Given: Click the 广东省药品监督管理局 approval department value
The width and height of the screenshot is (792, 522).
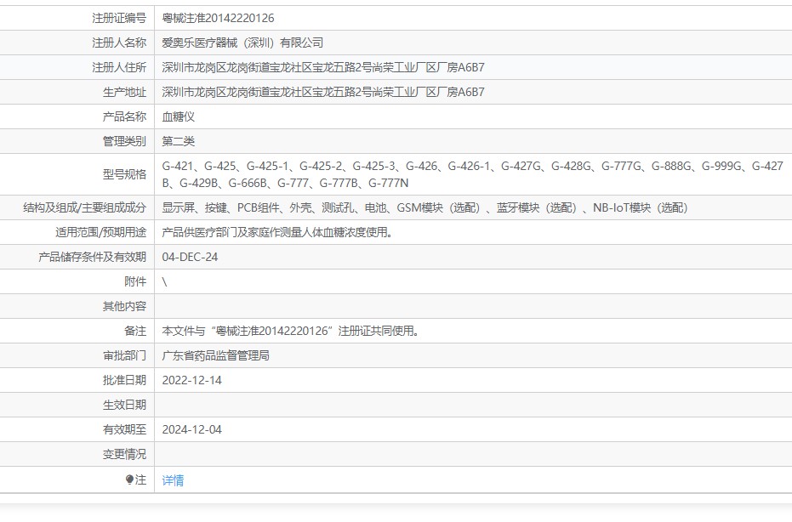Looking at the screenshot, I should [x=216, y=356].
